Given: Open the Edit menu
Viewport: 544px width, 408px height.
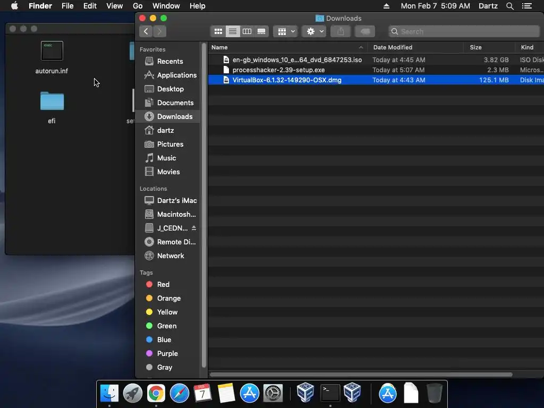Looking at the screenshot, I should pos(90,6).
